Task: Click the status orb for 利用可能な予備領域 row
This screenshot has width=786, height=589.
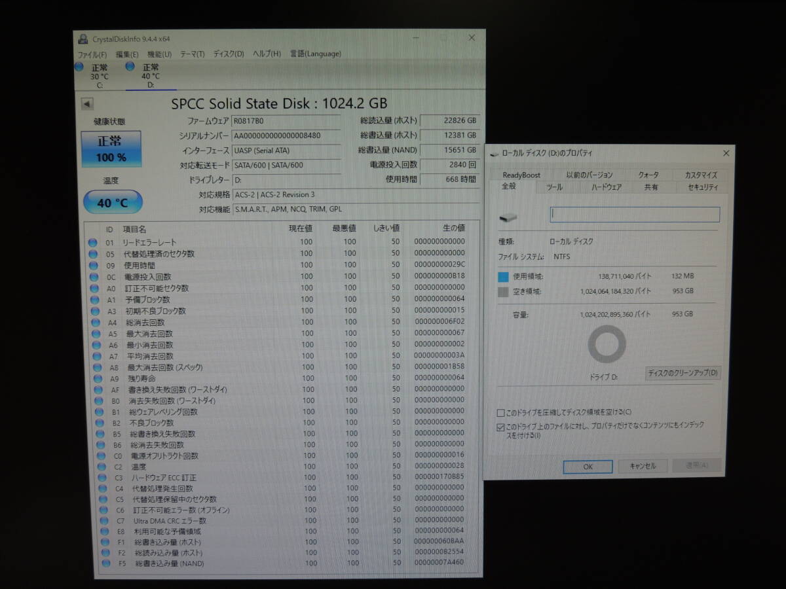Action: pos(103,531)
